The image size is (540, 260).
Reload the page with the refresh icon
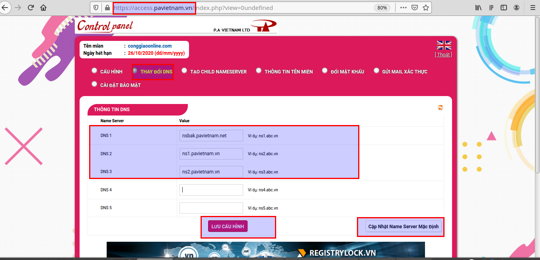point(31,8)
